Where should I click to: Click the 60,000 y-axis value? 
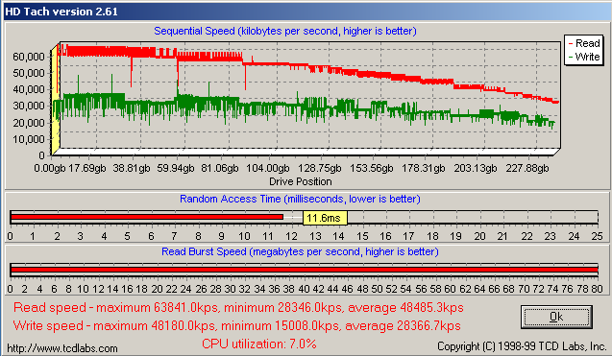pyautogui.click(x=29, y=57)
